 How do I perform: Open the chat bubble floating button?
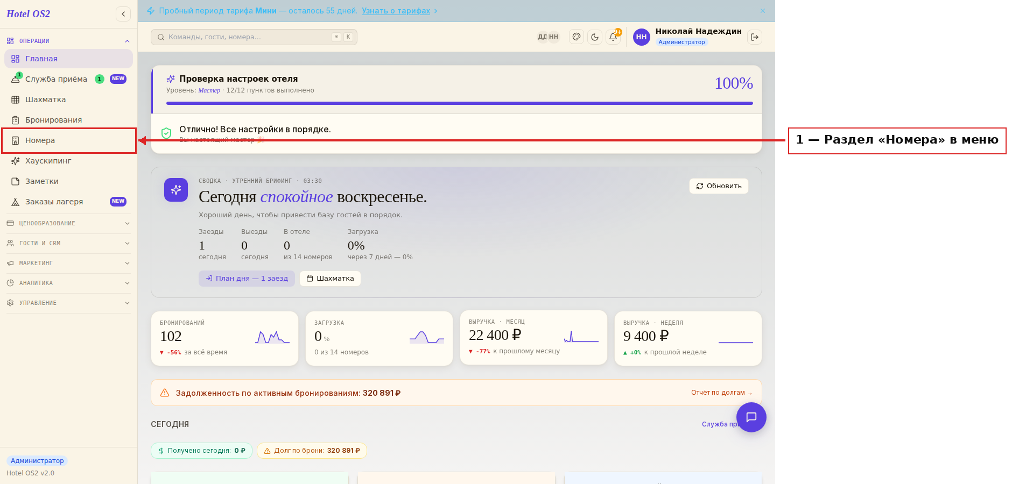click(x=751, y=417)
